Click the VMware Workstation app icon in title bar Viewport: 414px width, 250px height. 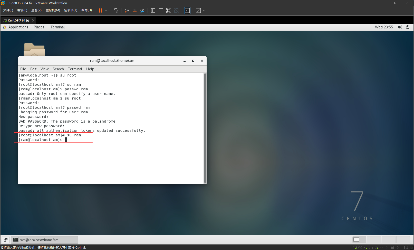3,3
